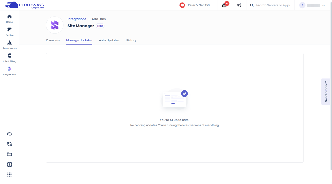Select the Manage Updates tab

79,40
